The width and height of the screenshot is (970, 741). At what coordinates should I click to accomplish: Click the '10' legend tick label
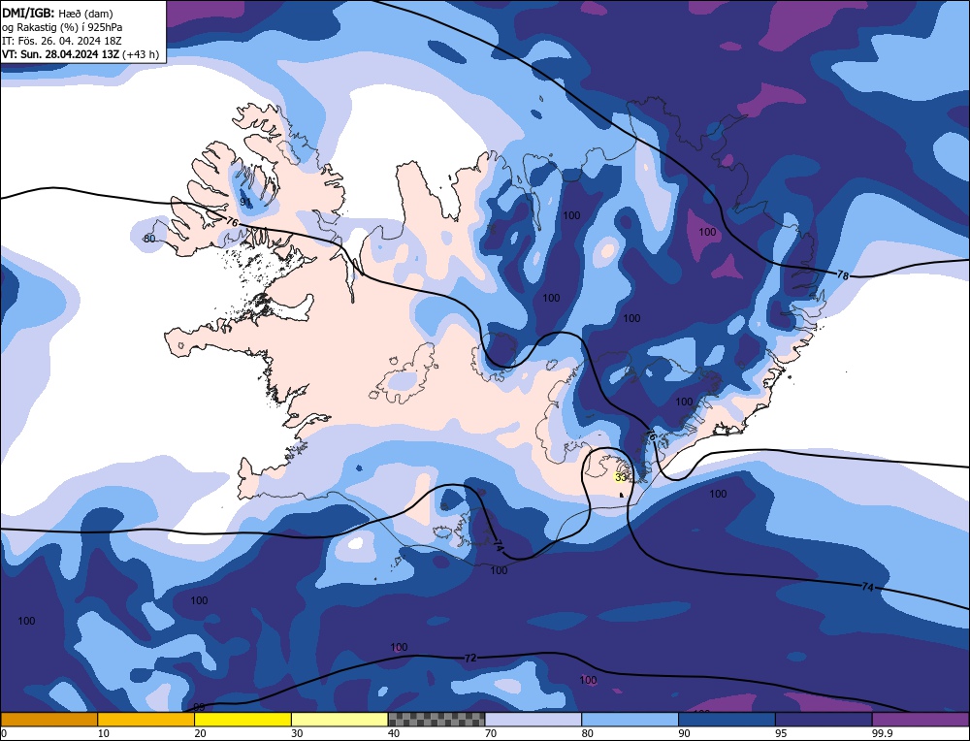tap(104, 733)
